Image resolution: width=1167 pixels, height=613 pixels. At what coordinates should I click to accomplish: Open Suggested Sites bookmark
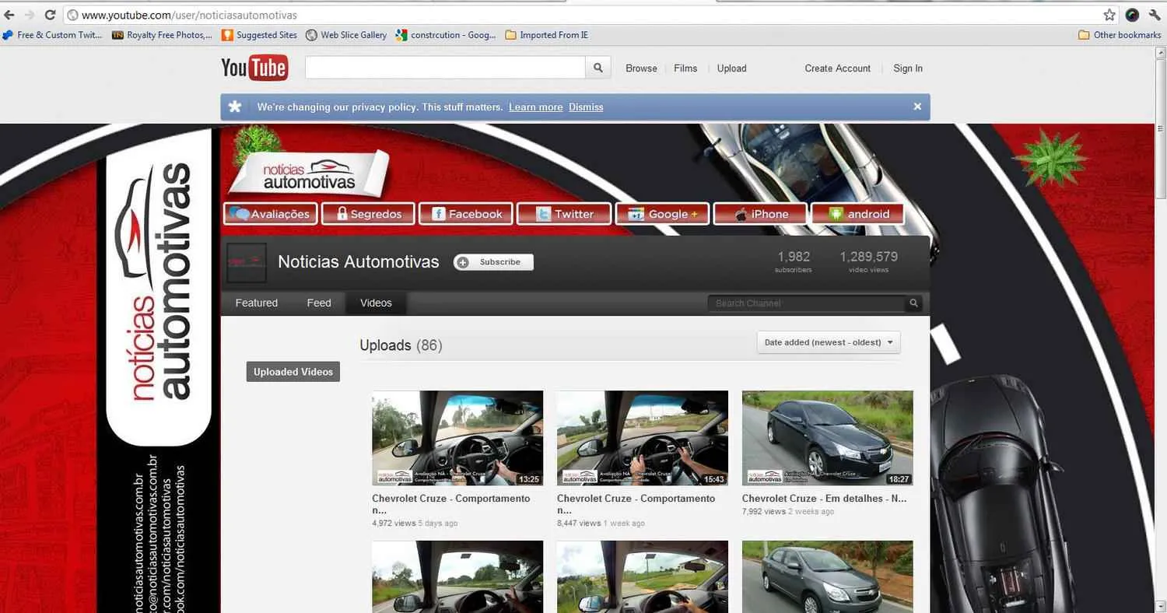[x=260, y=35]
